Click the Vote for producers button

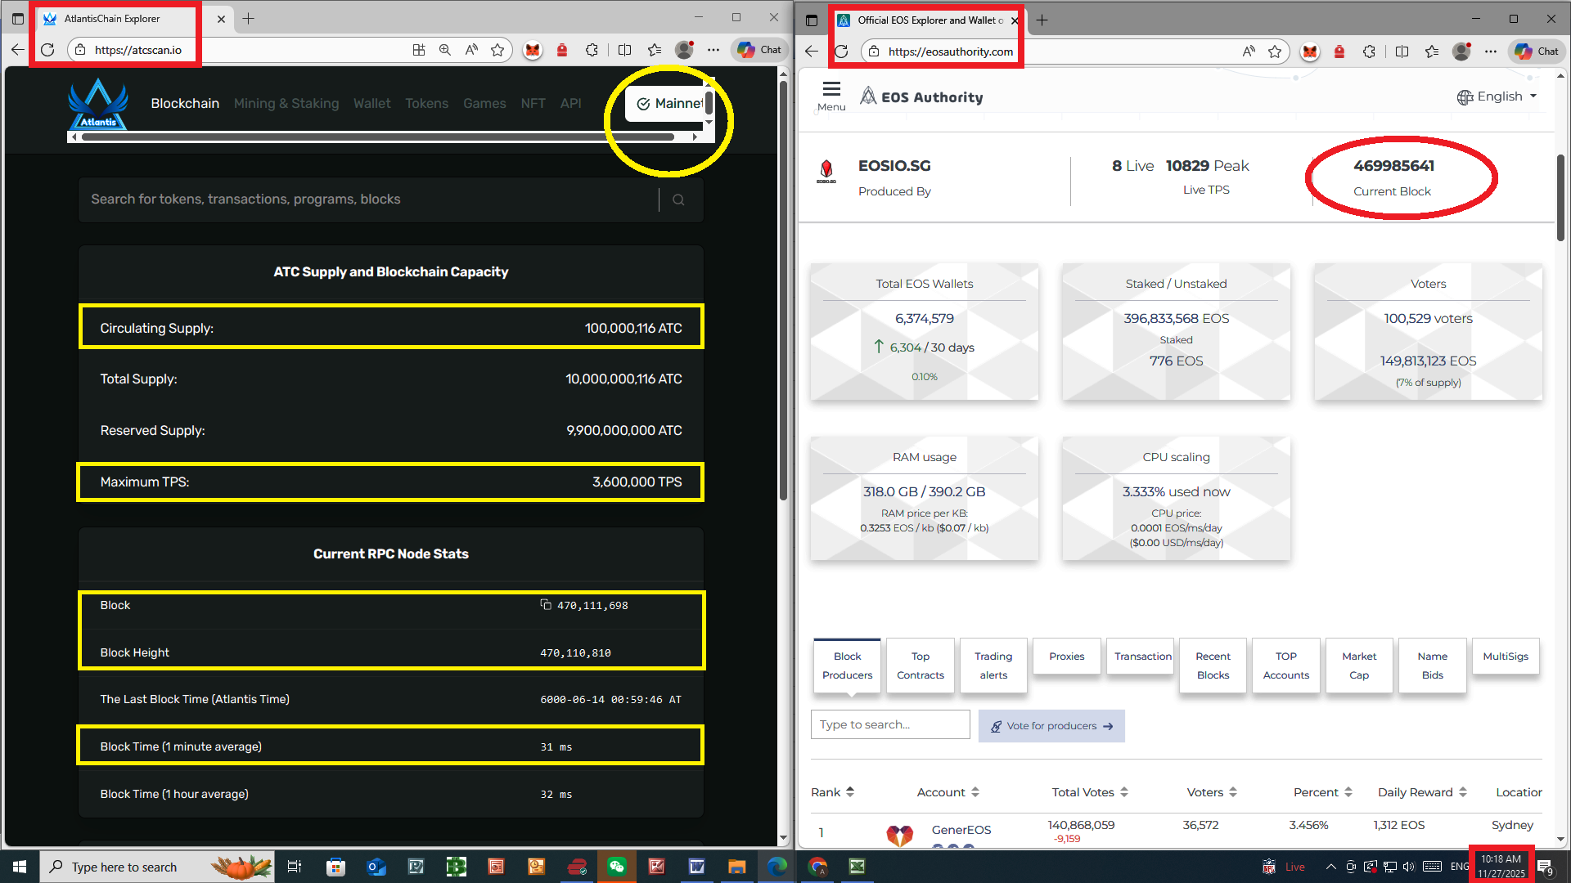[x=1051, y=726]
